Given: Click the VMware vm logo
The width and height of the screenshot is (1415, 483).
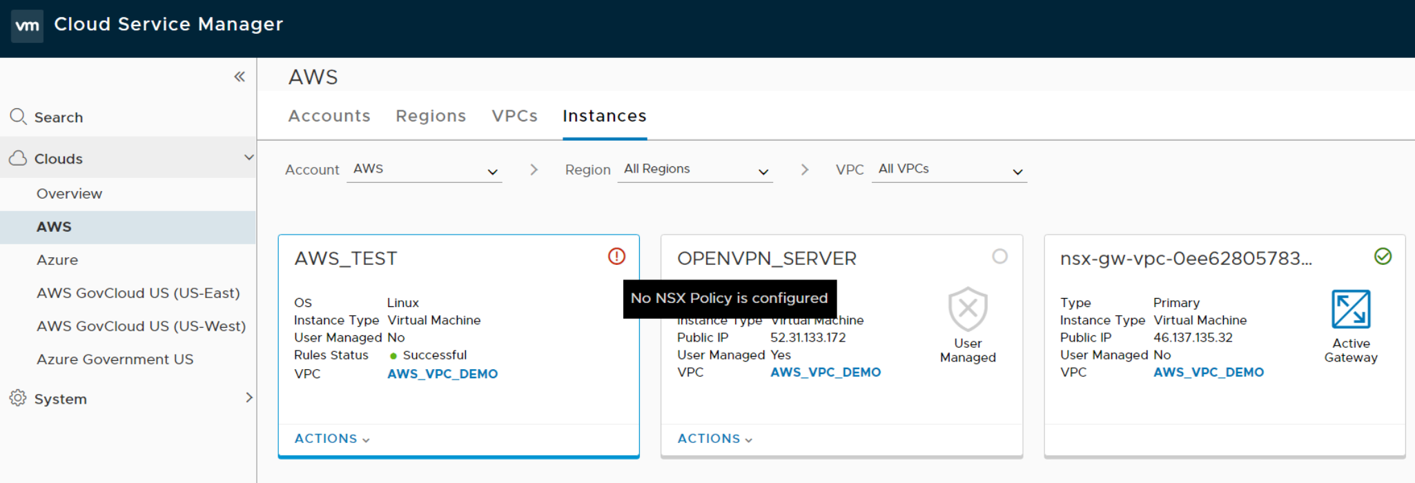Looking at the screenshot, I should tap(27, 26).
